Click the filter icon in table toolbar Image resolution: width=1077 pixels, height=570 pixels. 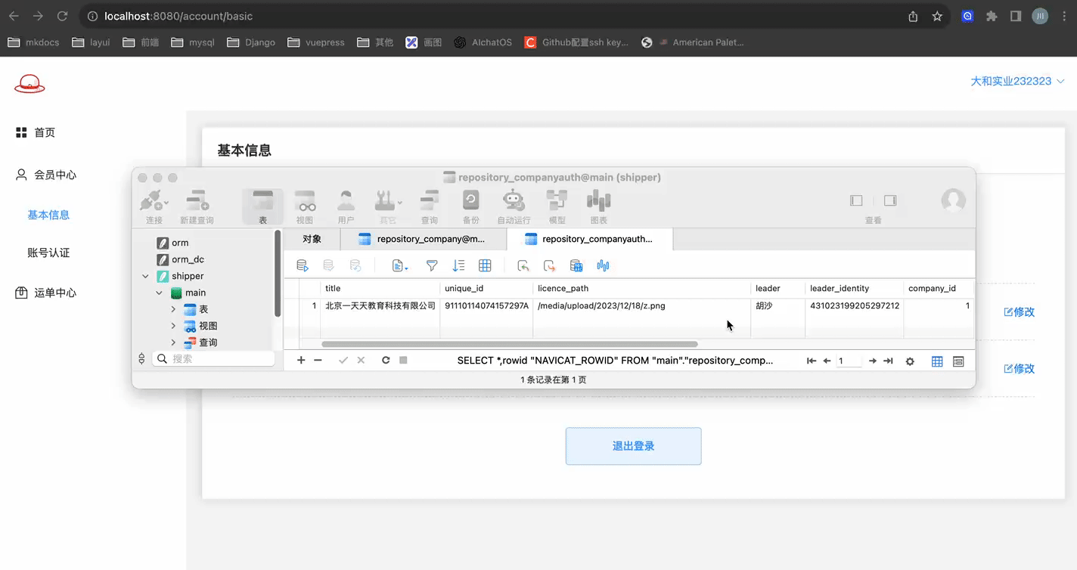[x=432, y=265]
